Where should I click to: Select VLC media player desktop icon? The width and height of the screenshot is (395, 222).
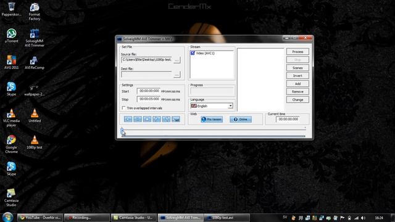coord(11,118)
